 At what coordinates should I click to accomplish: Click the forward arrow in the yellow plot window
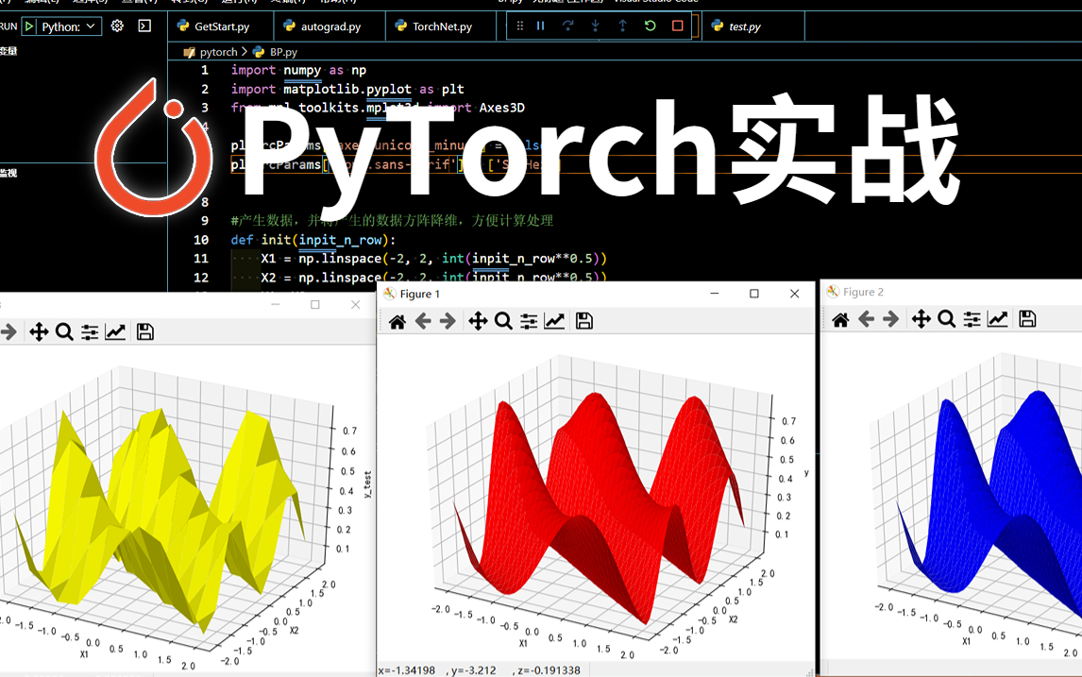click(8, 332)
